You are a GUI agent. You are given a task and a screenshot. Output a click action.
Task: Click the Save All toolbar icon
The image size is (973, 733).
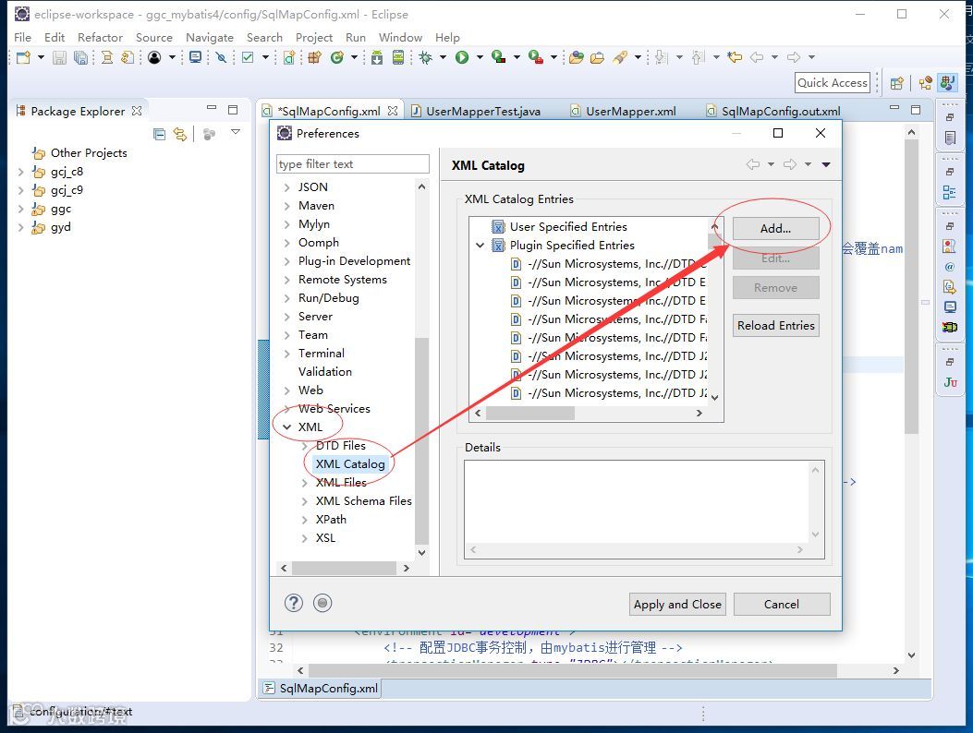click(80, 57)
